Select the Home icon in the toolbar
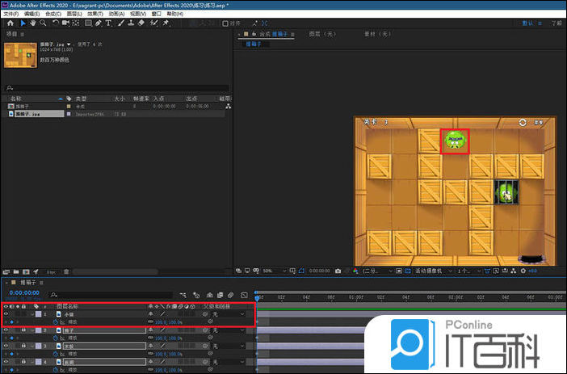Viewport: 567px width, 374px height. 10,23
